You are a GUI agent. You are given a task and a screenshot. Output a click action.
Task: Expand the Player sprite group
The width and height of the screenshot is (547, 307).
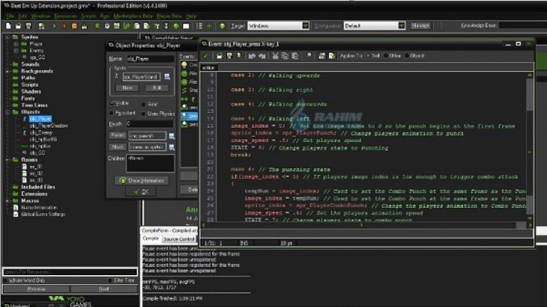click(x=16, y=44)
